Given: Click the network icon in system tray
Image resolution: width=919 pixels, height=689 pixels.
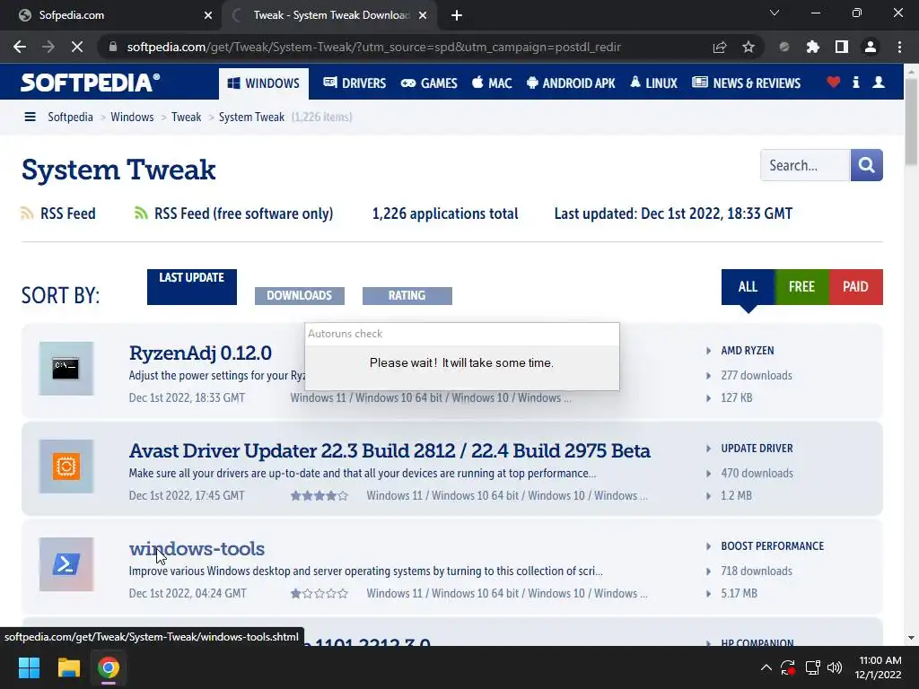Looking at the screenshot, I should click(x=812, y=667).
